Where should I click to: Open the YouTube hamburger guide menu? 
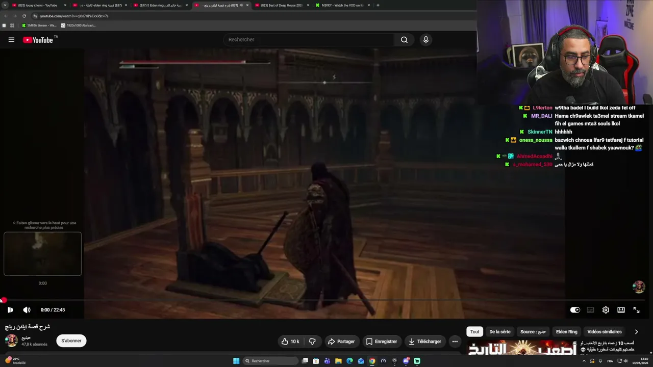click(11, 40)
